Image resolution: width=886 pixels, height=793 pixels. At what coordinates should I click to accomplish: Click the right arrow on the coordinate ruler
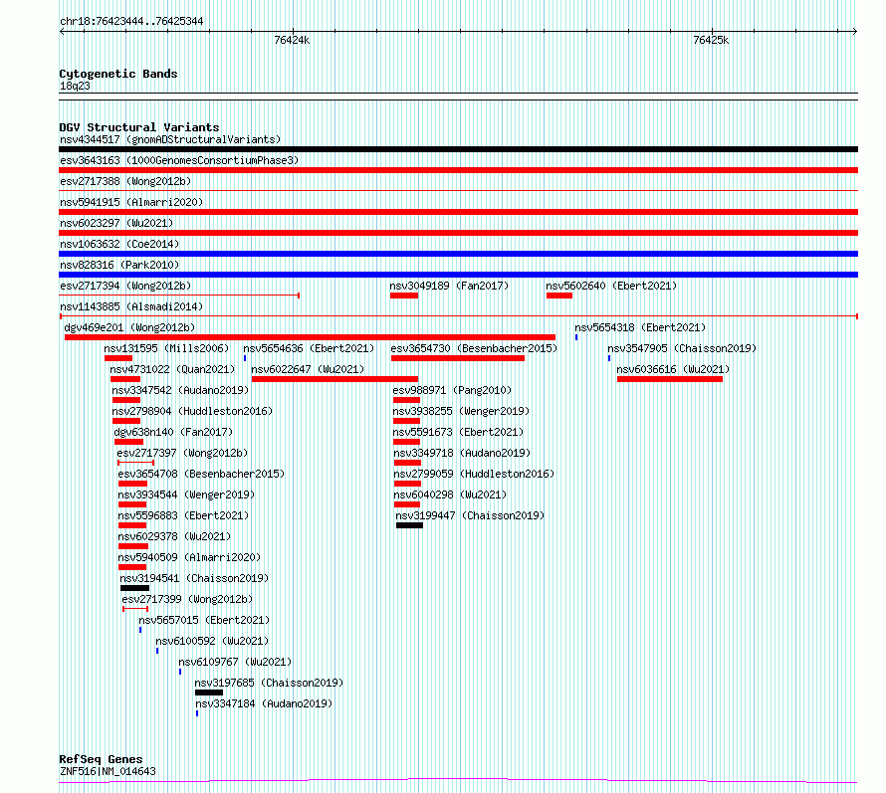point(855,32)
